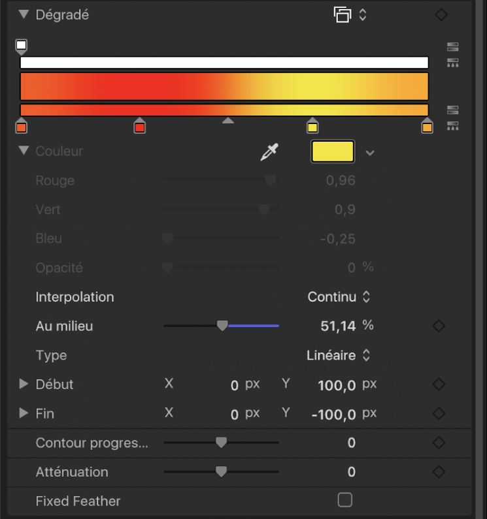This screenshot has height=519, width=487.
Task: Click the reverse opacity tags icon
Action: tap(452, 47)
